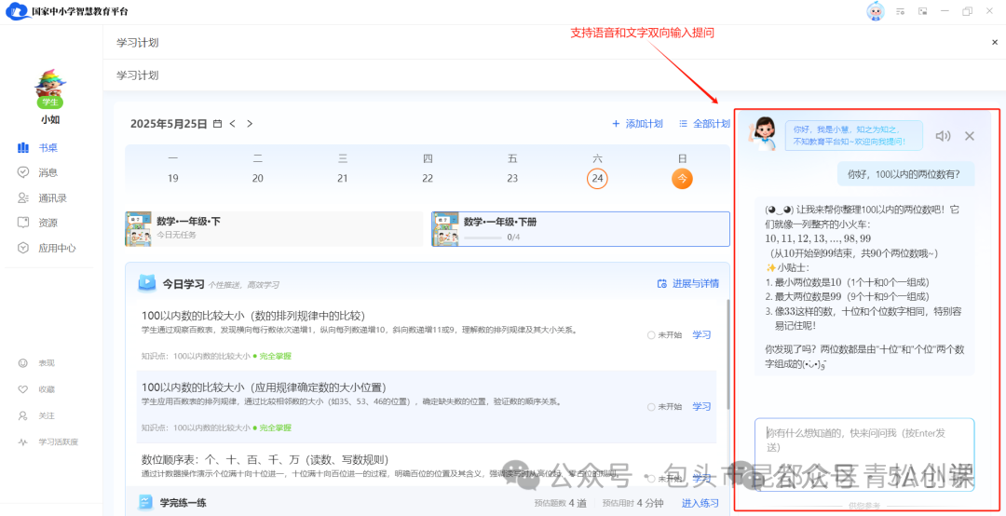Click 进入练习 to start practice
Screen dimensions: 1006x516
pyautogui.click(x=700, y=503)
